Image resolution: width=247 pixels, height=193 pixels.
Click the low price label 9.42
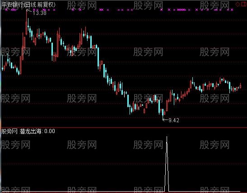pyautogui.click(x=174, y=120)
